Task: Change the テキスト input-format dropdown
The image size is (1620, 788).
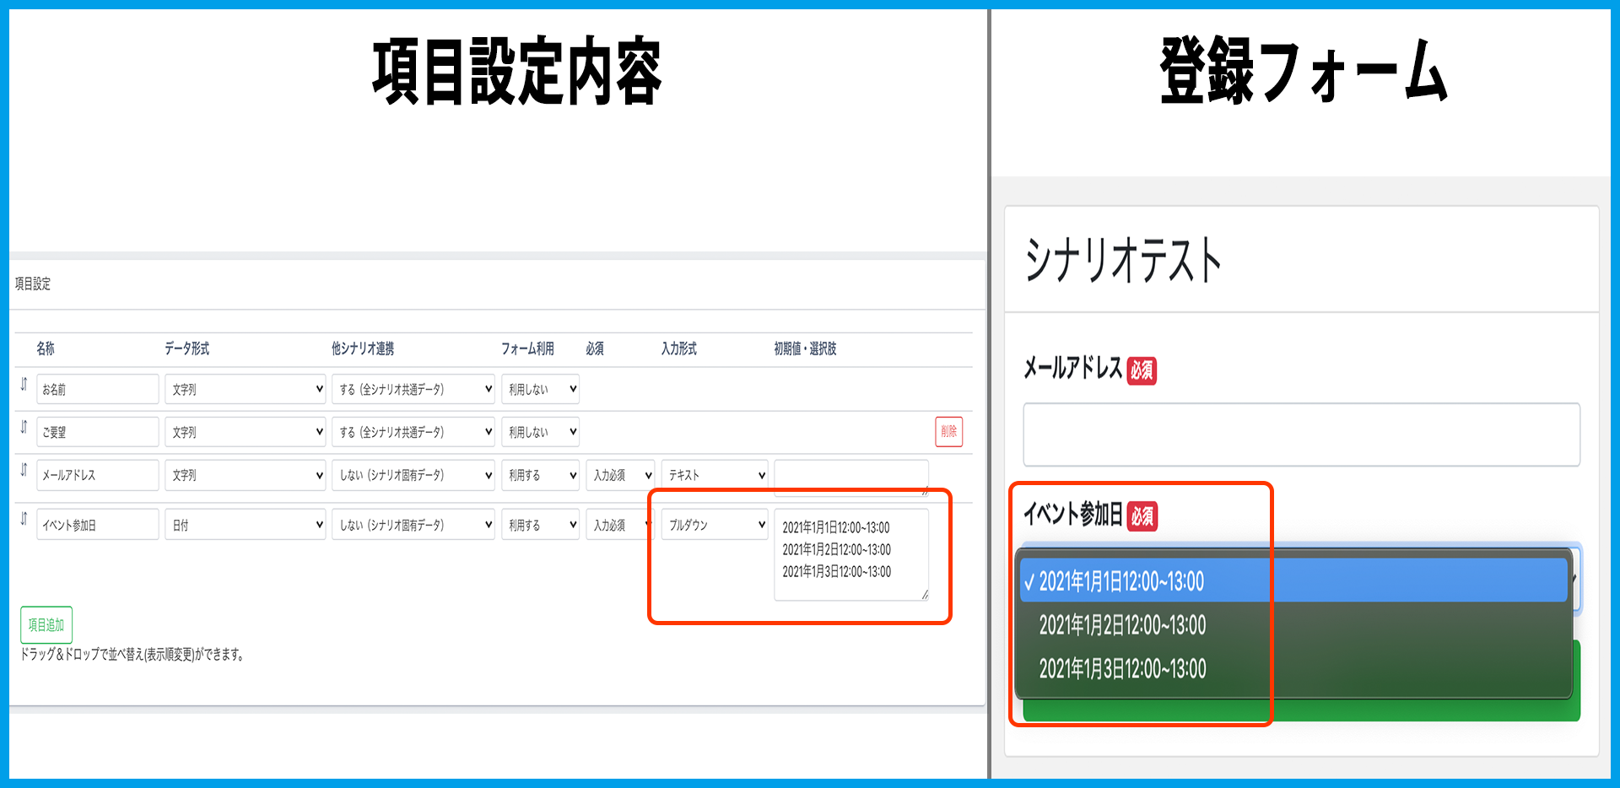Action: click(714, 475)
